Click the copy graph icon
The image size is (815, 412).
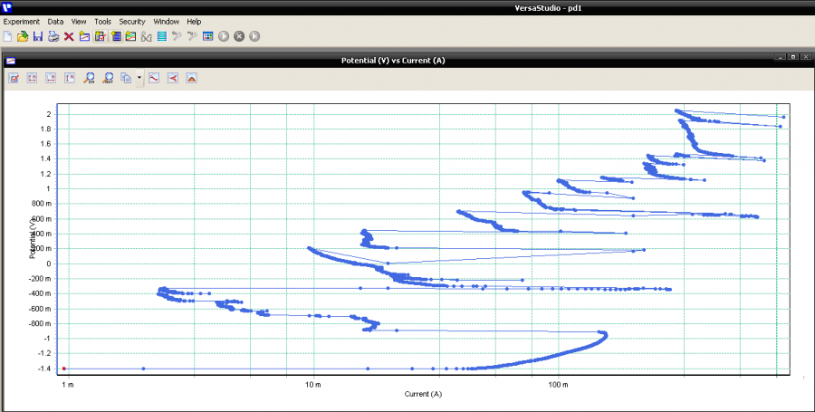click(126, 78)
